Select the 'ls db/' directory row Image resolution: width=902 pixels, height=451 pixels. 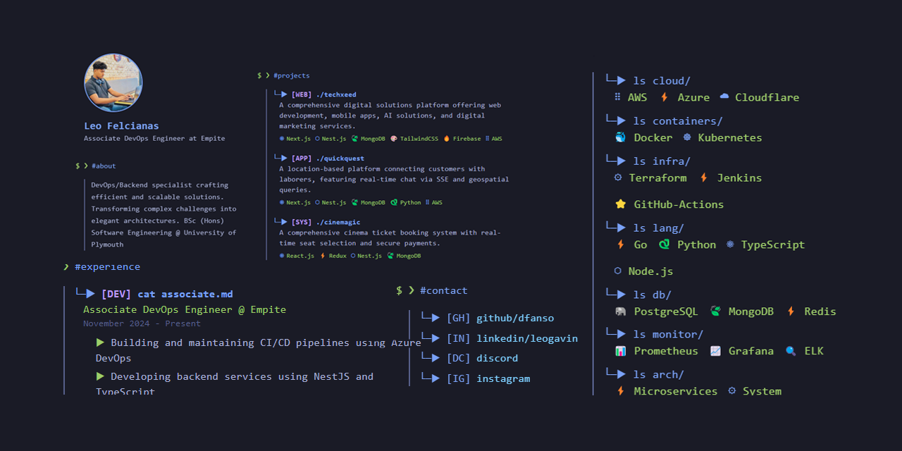(638, 295)
